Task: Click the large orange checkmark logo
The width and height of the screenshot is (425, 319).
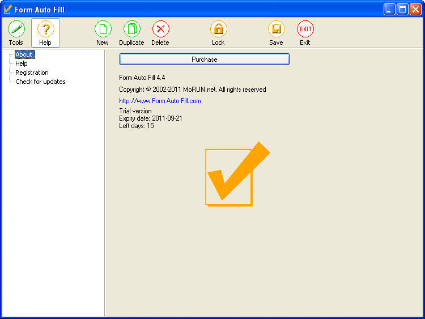Action: pyautogui.click(x=237, y=174)
